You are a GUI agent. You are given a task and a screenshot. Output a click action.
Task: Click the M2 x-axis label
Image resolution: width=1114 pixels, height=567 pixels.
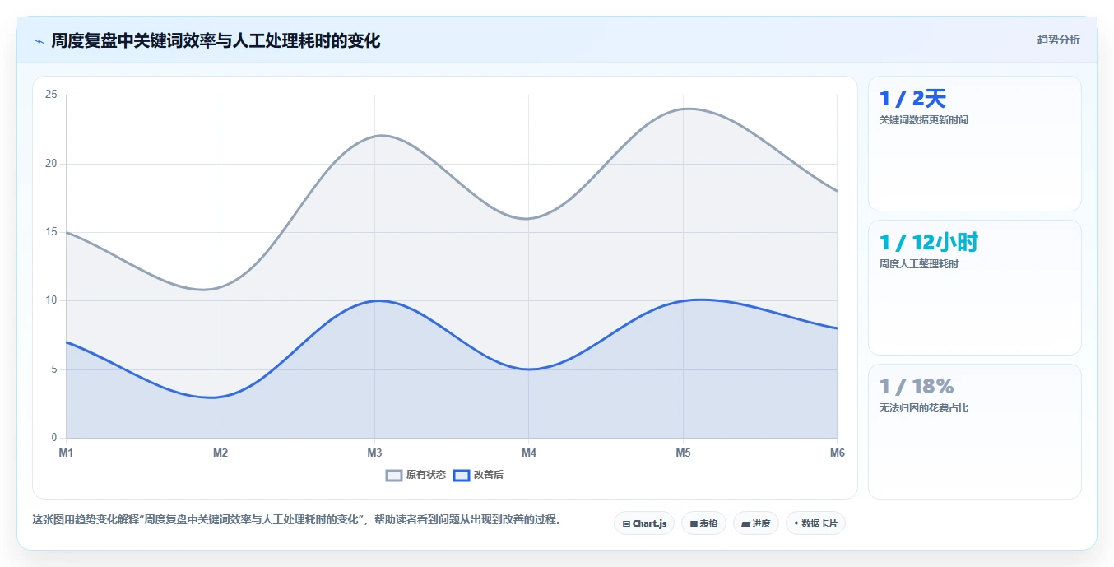(220, 453)
